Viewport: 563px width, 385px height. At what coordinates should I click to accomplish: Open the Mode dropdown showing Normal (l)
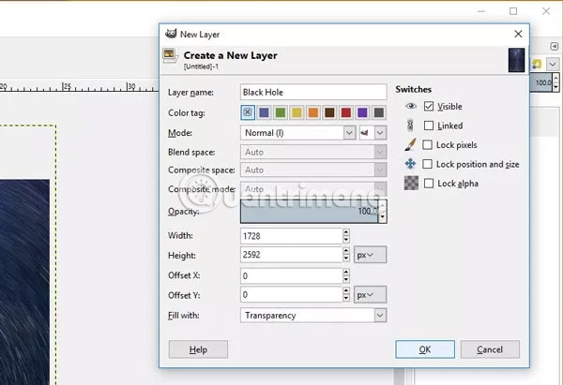click(x=298, y=133)
